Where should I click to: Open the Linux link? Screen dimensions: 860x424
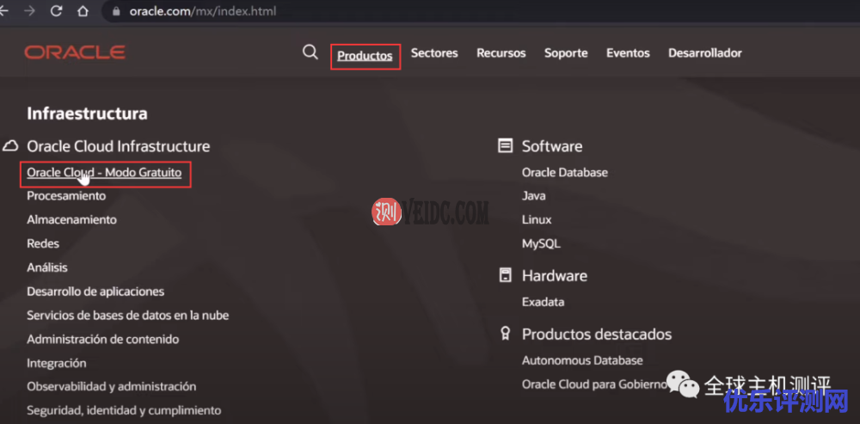point(537,219)
